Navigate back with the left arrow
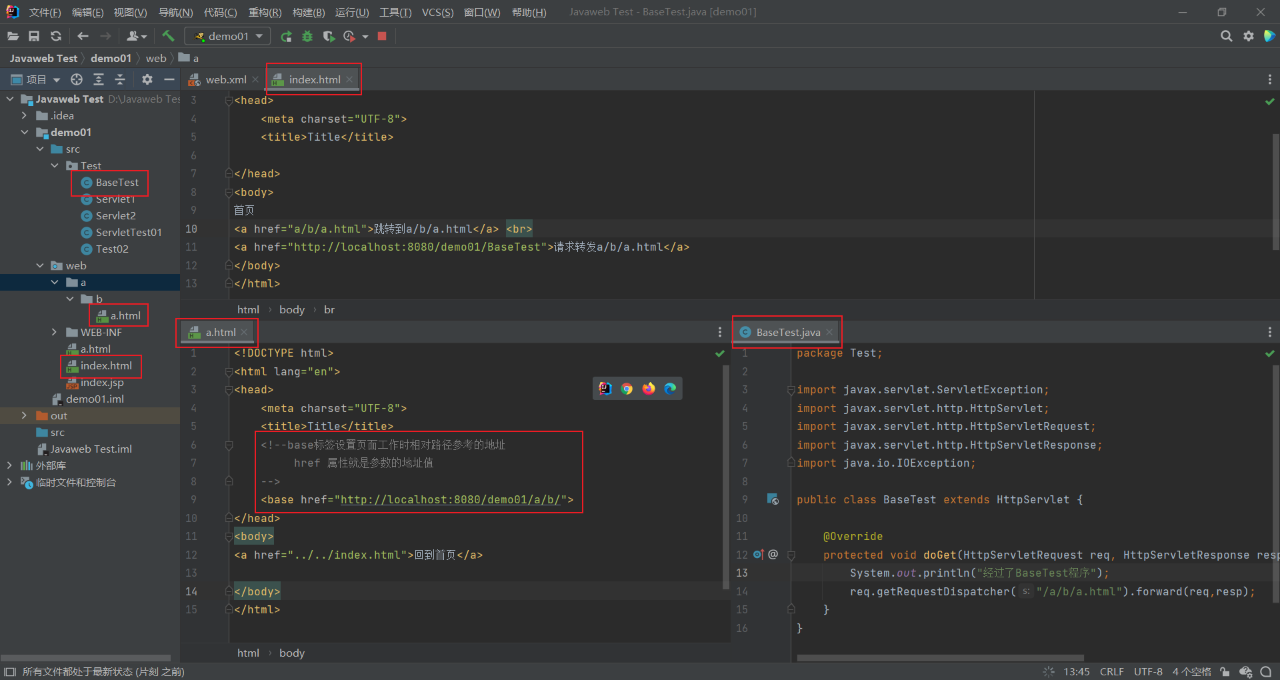 coord(83,36)
